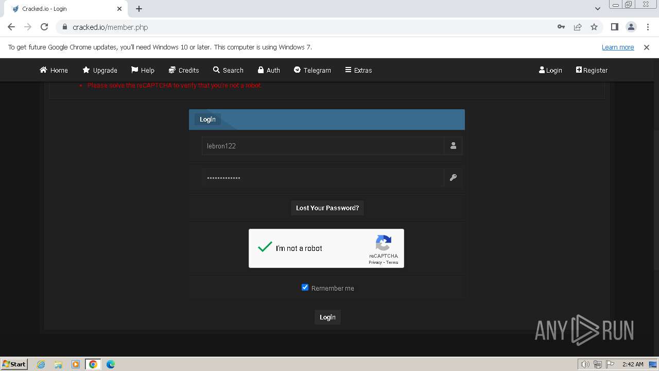The height and width of the screenshot is (371, 659).
Task: Open a new tab with the plus button
Action: pyautogui.click(x=139, y=9)
